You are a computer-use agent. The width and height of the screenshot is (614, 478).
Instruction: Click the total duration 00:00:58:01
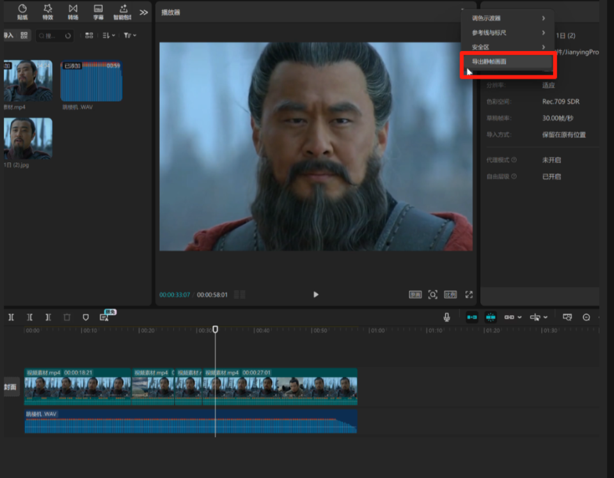212,295
